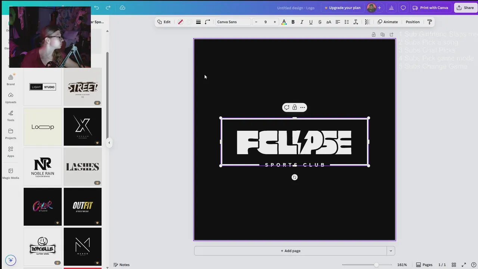Open the analytics bar chart icon
The image size is (478, 269).
tap(391, 7)
